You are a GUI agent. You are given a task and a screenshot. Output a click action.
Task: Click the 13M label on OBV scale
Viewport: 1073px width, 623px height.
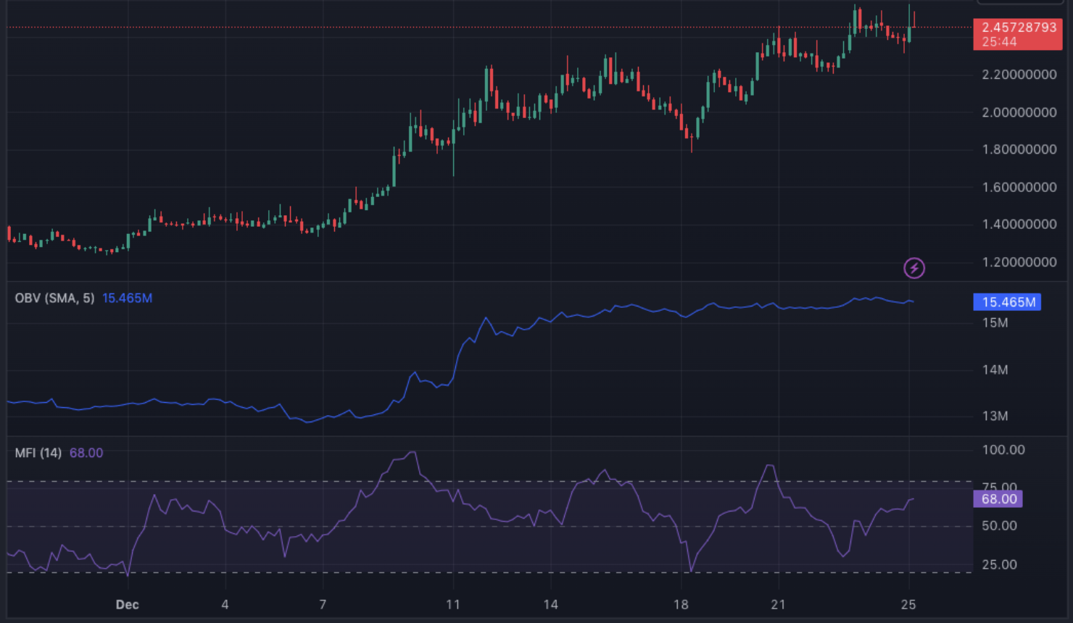(995, 417)
